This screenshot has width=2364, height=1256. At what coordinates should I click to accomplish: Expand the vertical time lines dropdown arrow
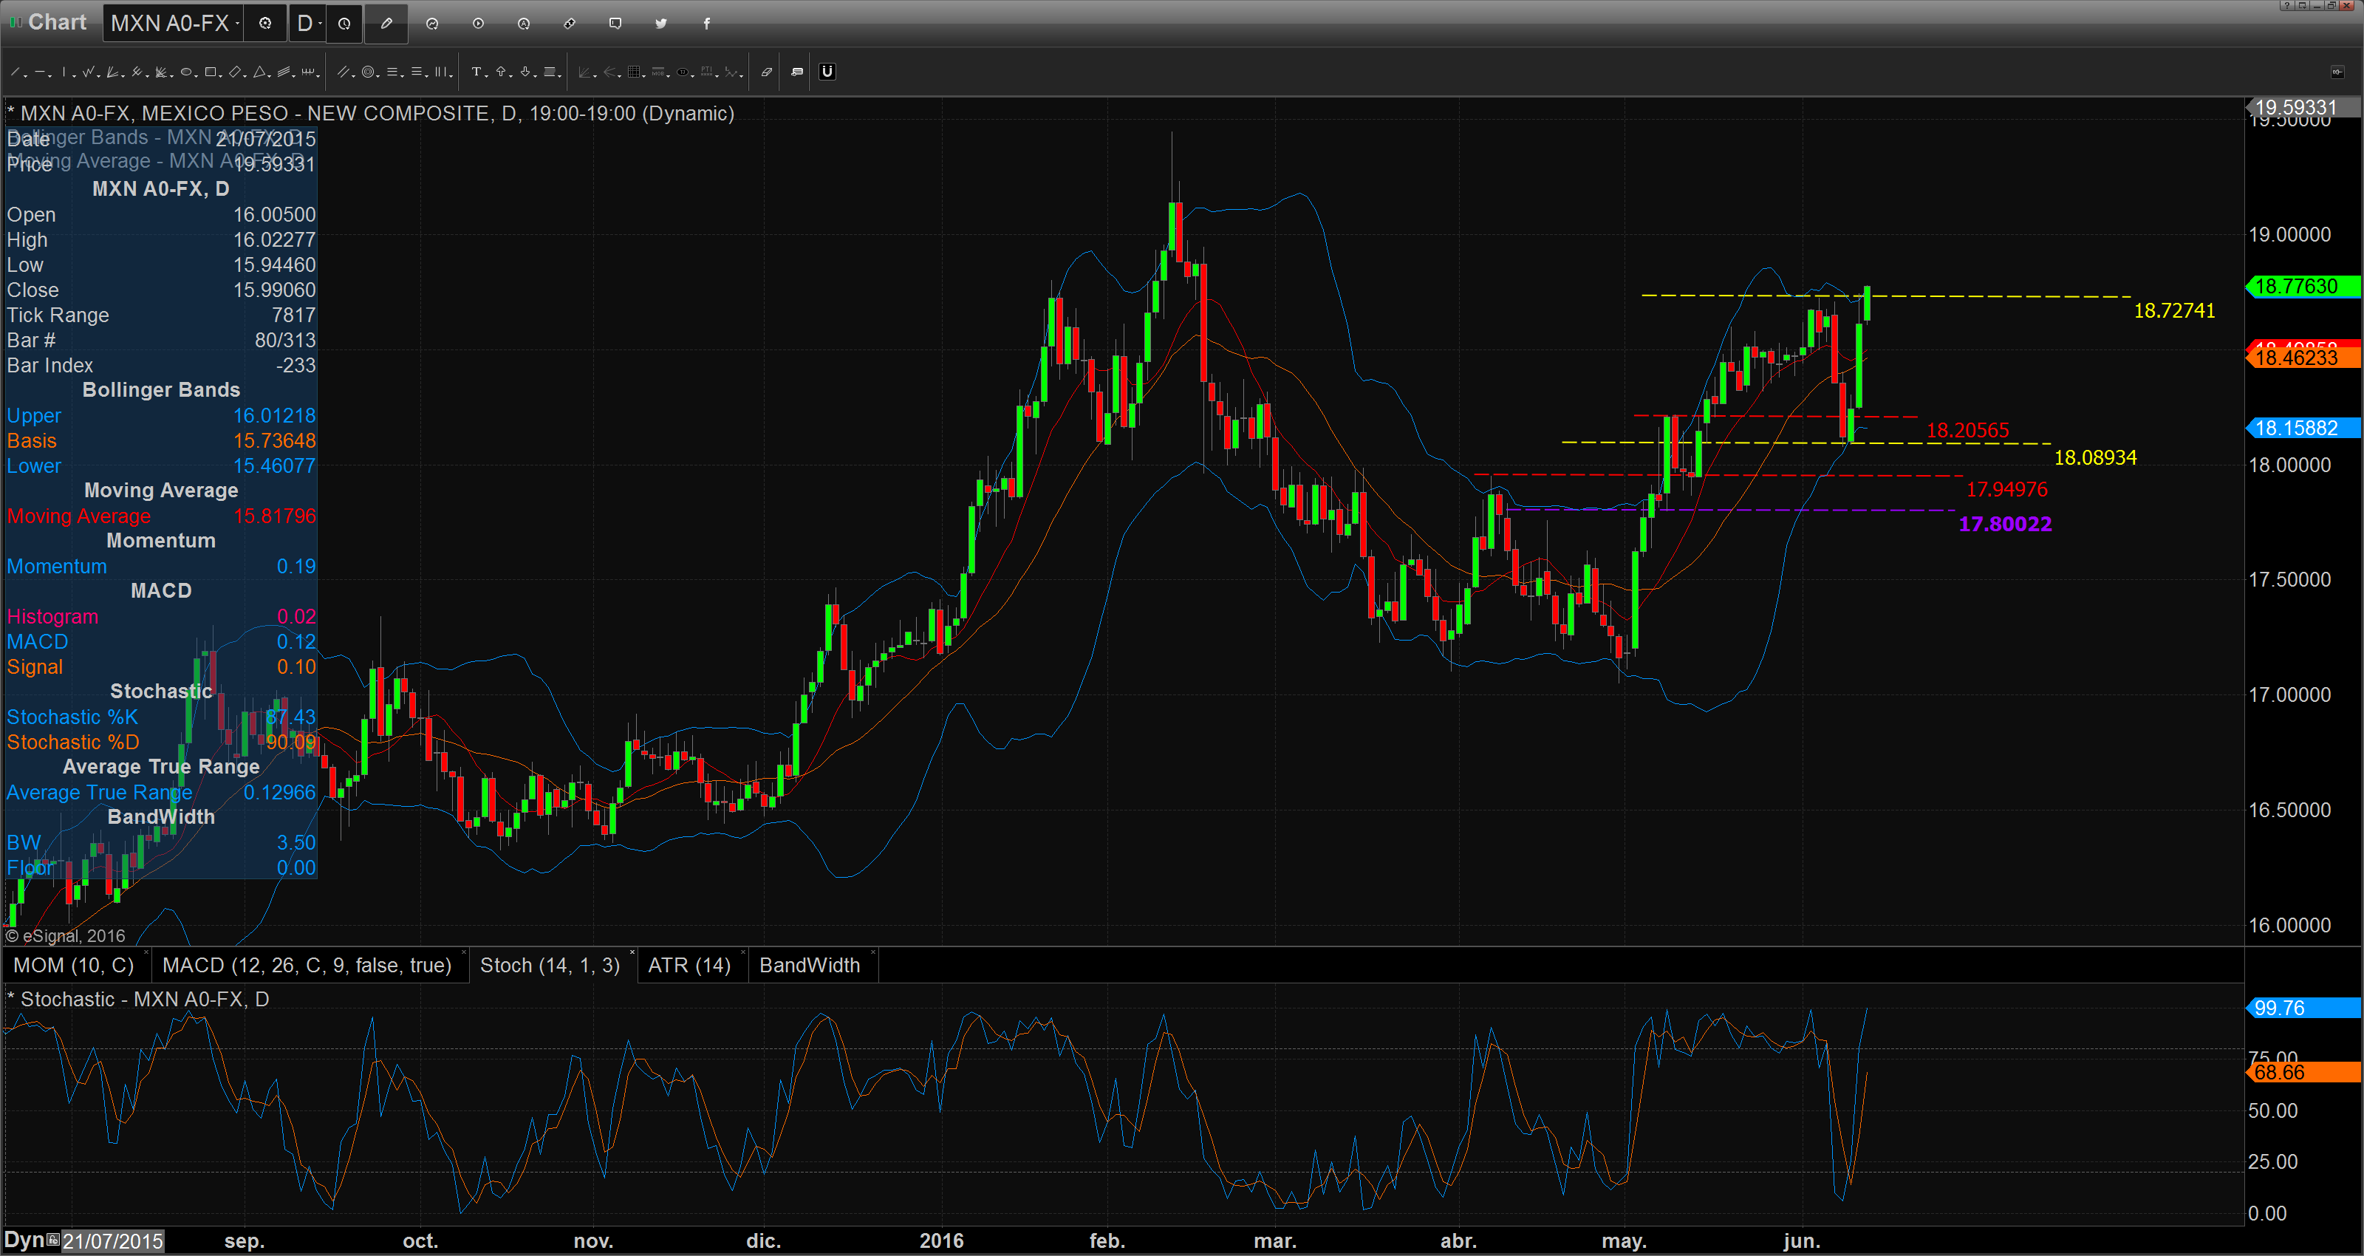pyautogui.click(x=451, y=76)
